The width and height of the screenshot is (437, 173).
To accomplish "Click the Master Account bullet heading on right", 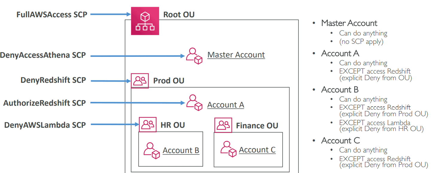I will coord(349,23).
